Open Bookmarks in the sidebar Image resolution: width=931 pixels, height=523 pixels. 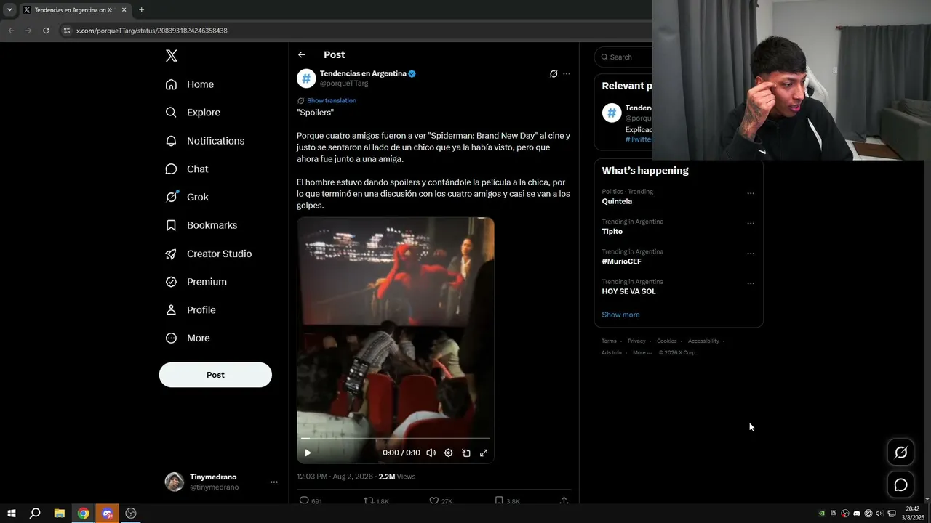pos(201,225)
